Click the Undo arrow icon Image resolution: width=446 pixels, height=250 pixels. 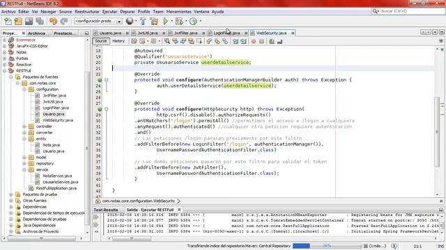pos(53,22)
